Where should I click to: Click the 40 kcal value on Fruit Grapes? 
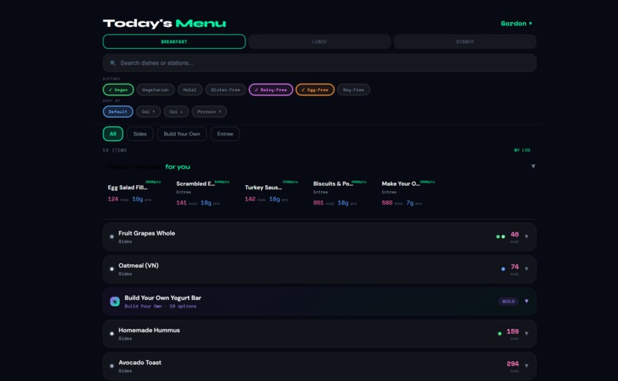tap(514, 234)
